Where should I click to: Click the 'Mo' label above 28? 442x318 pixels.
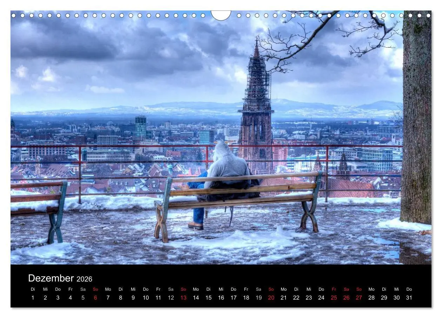371,289
